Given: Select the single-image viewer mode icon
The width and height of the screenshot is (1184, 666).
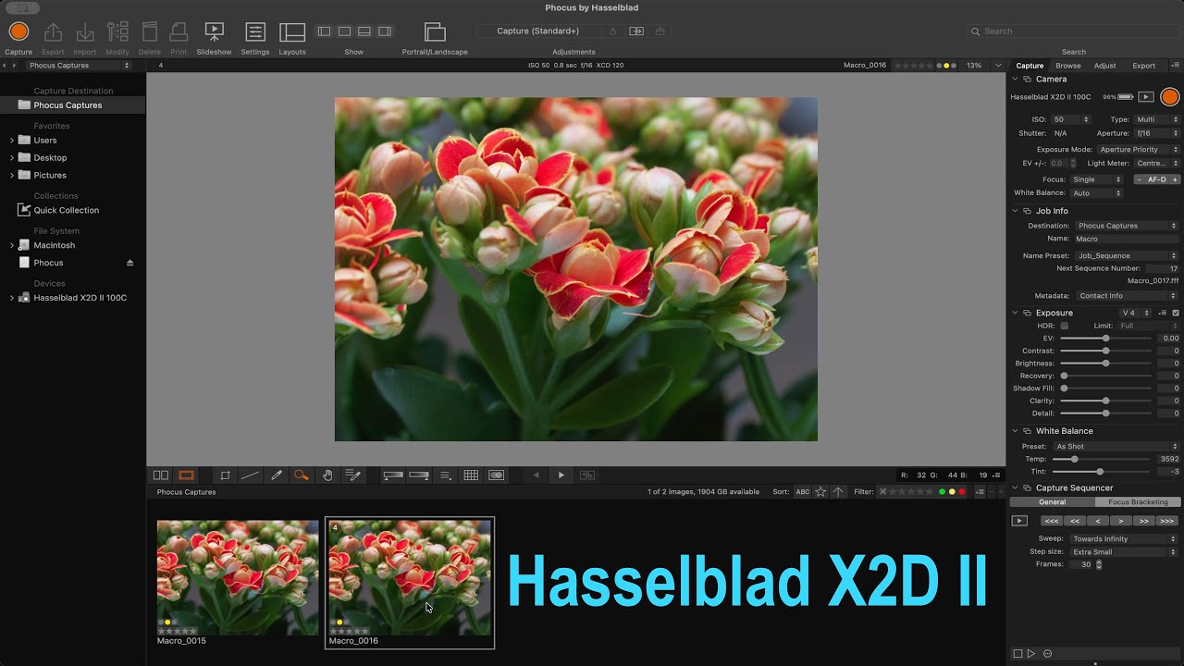Looking at the screenshot, I should pyautogui.click(x=187, y=475).
